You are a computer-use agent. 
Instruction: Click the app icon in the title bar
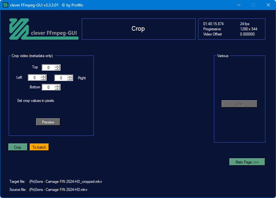[x=5, y=5]
